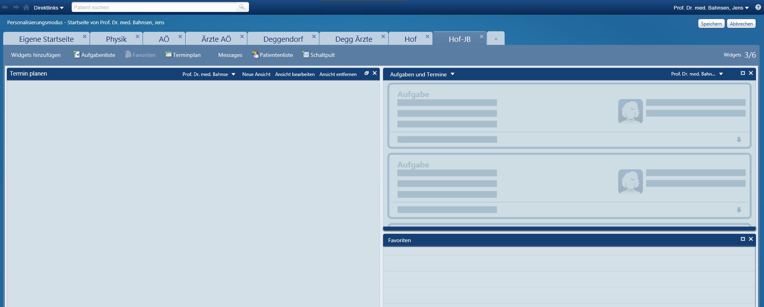Screen dimensions: 764x307
Task: Click the home icon in top bar
Action: (26, 7)
